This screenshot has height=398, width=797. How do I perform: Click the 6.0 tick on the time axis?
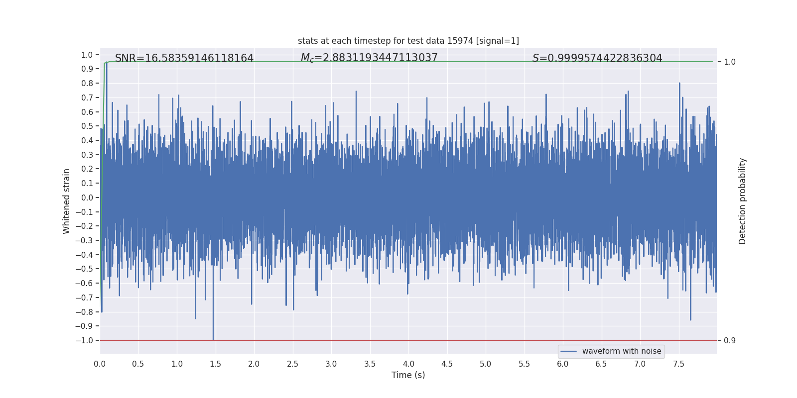click(x=563, y=364)
